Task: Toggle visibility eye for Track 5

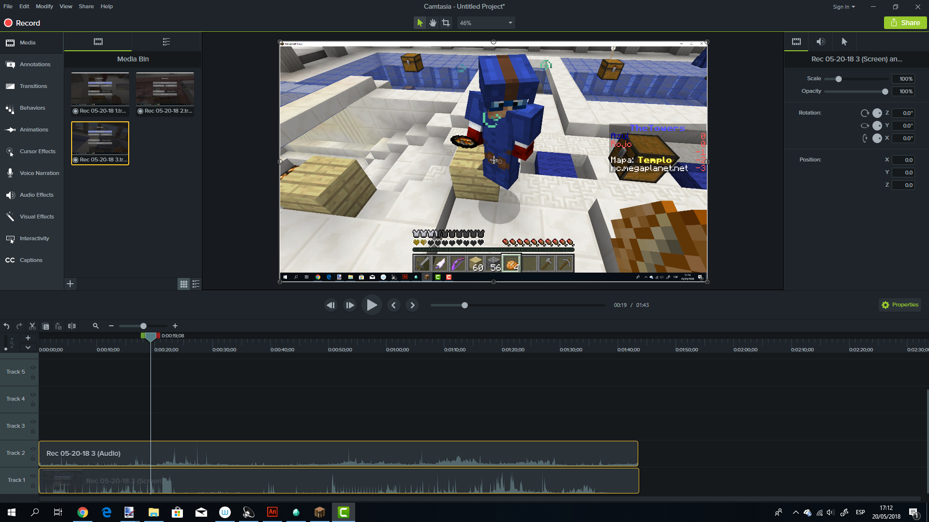Action: click(x=33, y=368)
